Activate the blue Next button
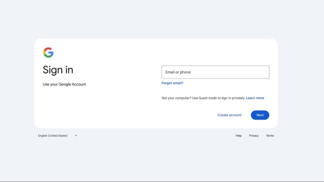The width and height of the screenshot is (324, 182). tap(260, 115)
